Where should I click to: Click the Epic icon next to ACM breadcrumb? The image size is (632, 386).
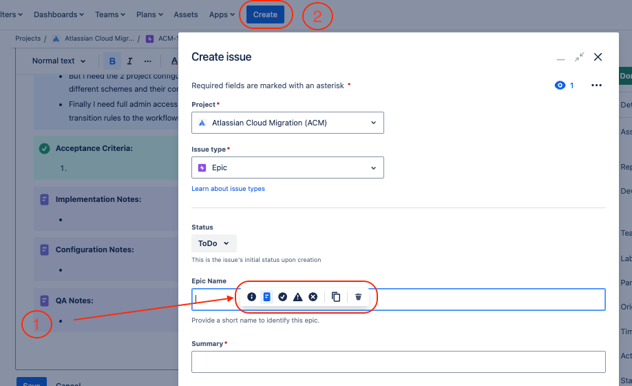[149, 39]
